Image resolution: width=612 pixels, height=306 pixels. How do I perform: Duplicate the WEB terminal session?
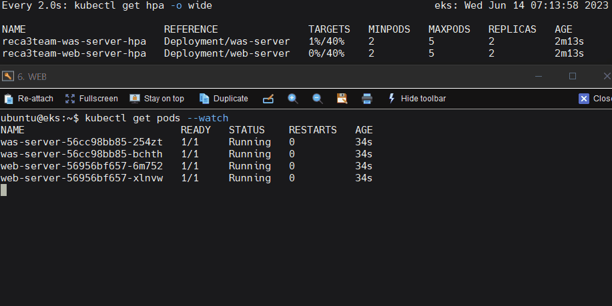224,99
